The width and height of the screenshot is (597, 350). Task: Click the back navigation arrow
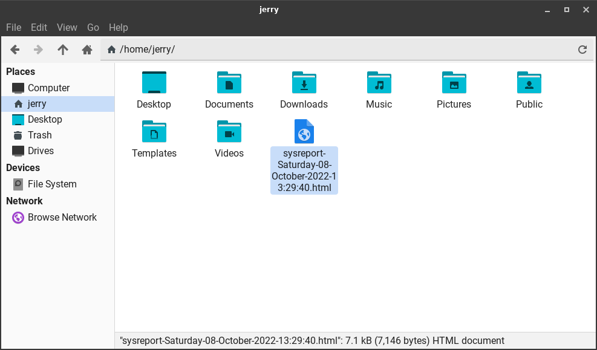point(15,50)
